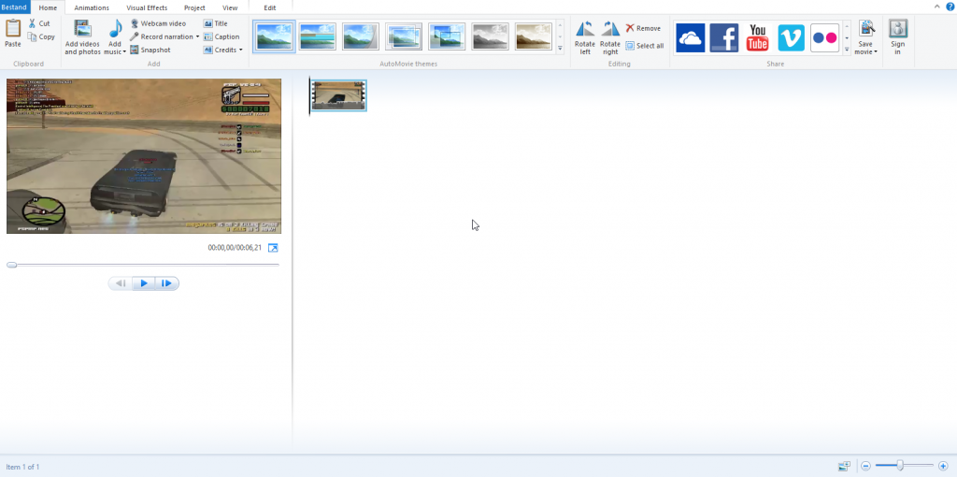Apply the fifth AutoMovie theme
This screenshot has height=477, width=957.
pos(447,36)
